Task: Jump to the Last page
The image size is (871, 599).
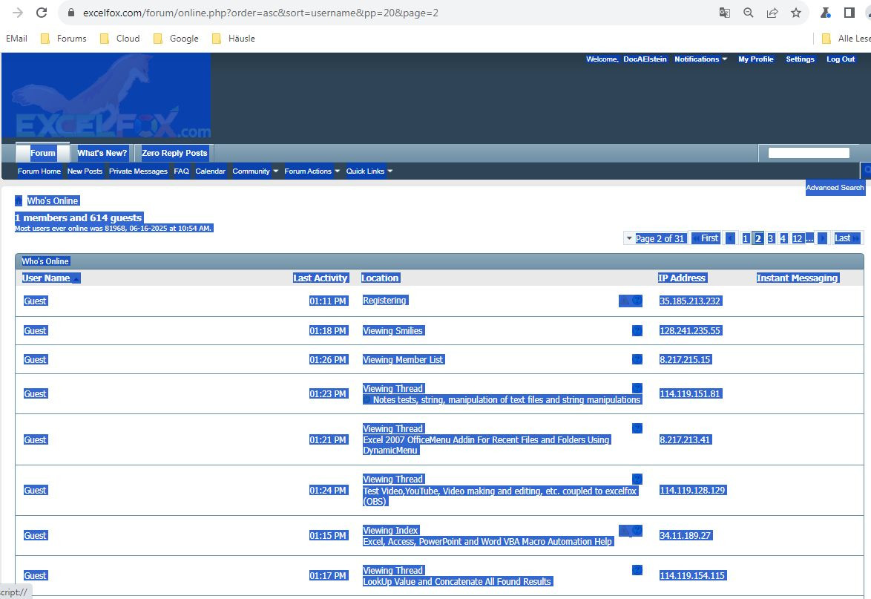Action: [x=847, y=238]
